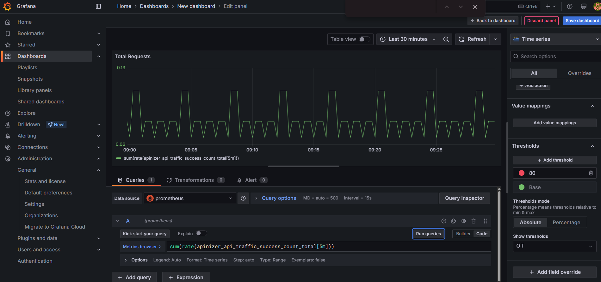Dock the sidebar menu with panel icon
Viewport: 601px width, 282px height.
98,6
